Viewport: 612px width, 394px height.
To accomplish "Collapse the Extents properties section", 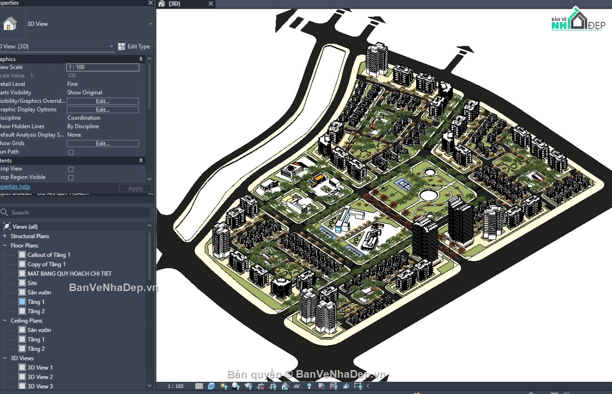I will pyautogui.click(x=141, y=160).
